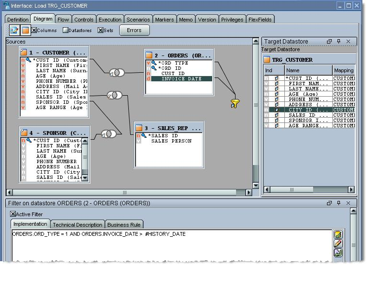Click the orange grid icon in the diagram toolbar
Screen dimensions: 383x287
25,30
